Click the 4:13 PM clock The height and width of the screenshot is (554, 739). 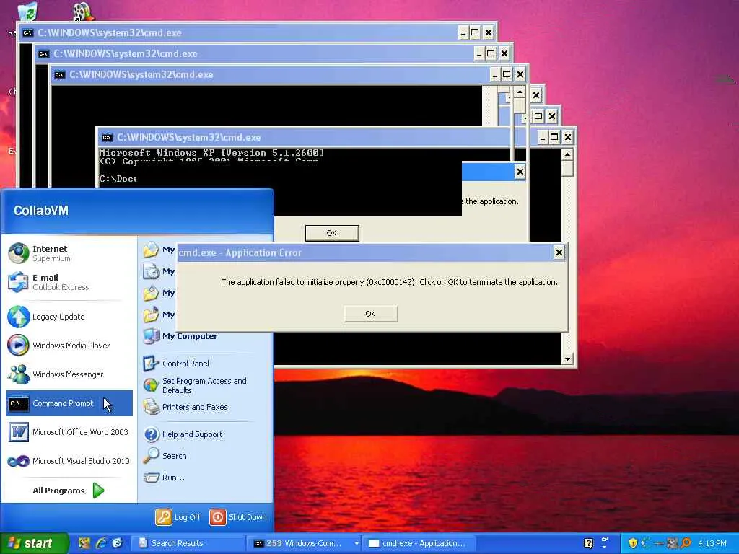click(712, 543)
